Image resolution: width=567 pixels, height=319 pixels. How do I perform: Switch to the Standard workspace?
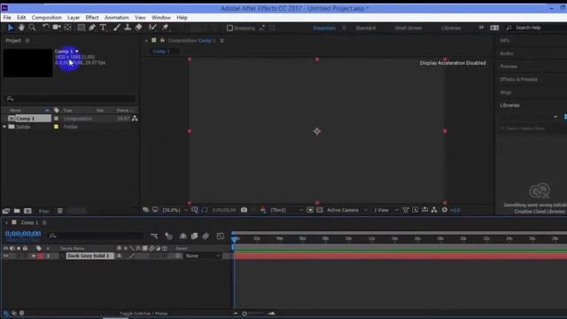click(x=366, y=27)
